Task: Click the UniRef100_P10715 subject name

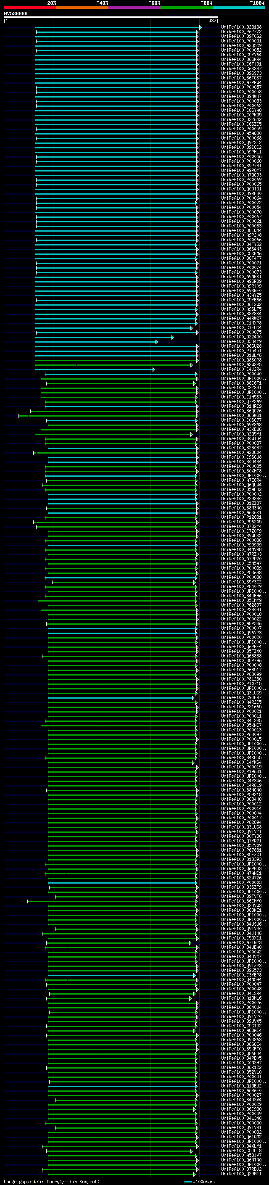Action: (x=241, y=684)
